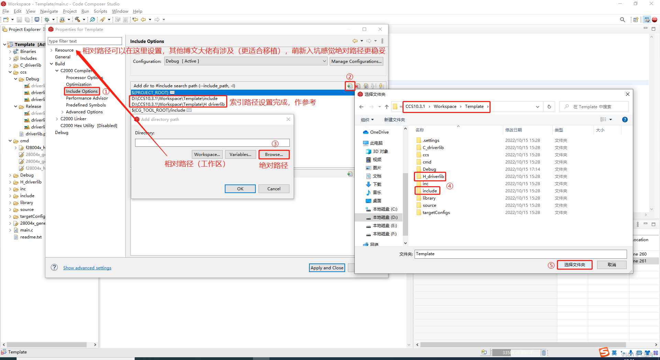660x360 pixels.
Task: Run garbage collector trash icon in status bar
Action: [544, 352]
